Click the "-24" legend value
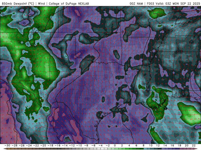The height and width of the screenshot is (150, 201). tap(29, 145)
